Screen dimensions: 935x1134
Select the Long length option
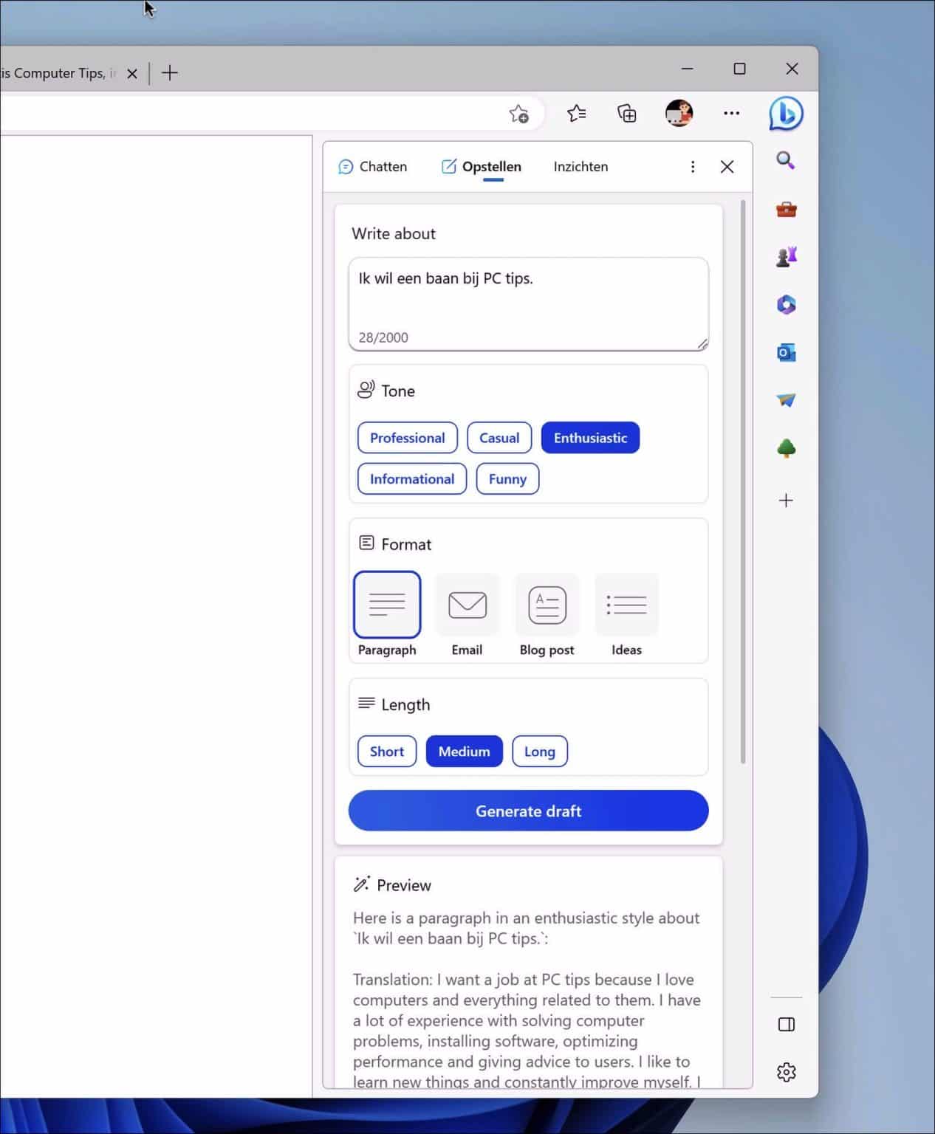[x=539, y=751]
